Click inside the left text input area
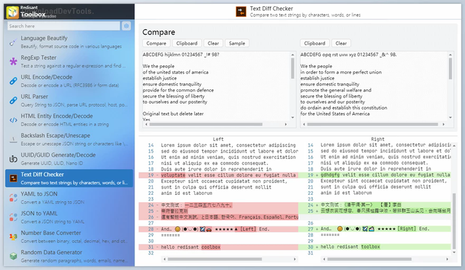 [216, 86]
